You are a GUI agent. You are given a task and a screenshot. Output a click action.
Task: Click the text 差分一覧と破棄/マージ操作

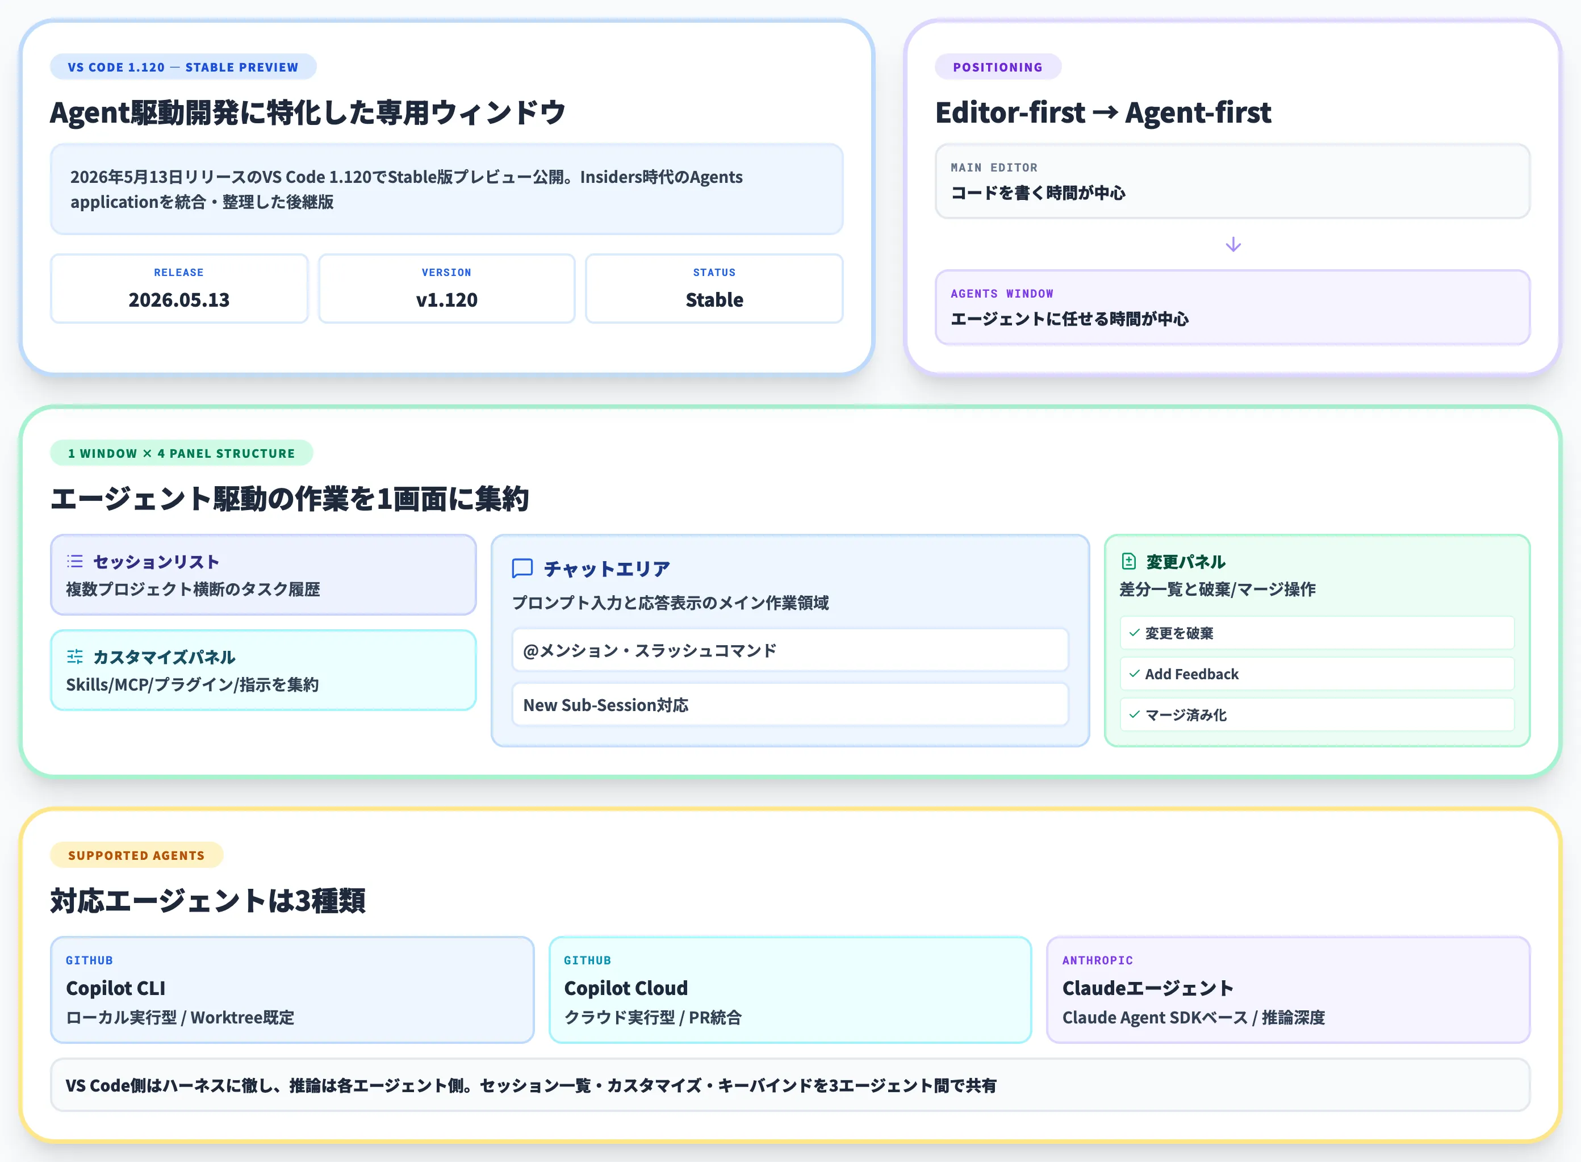click(1218, 590)
